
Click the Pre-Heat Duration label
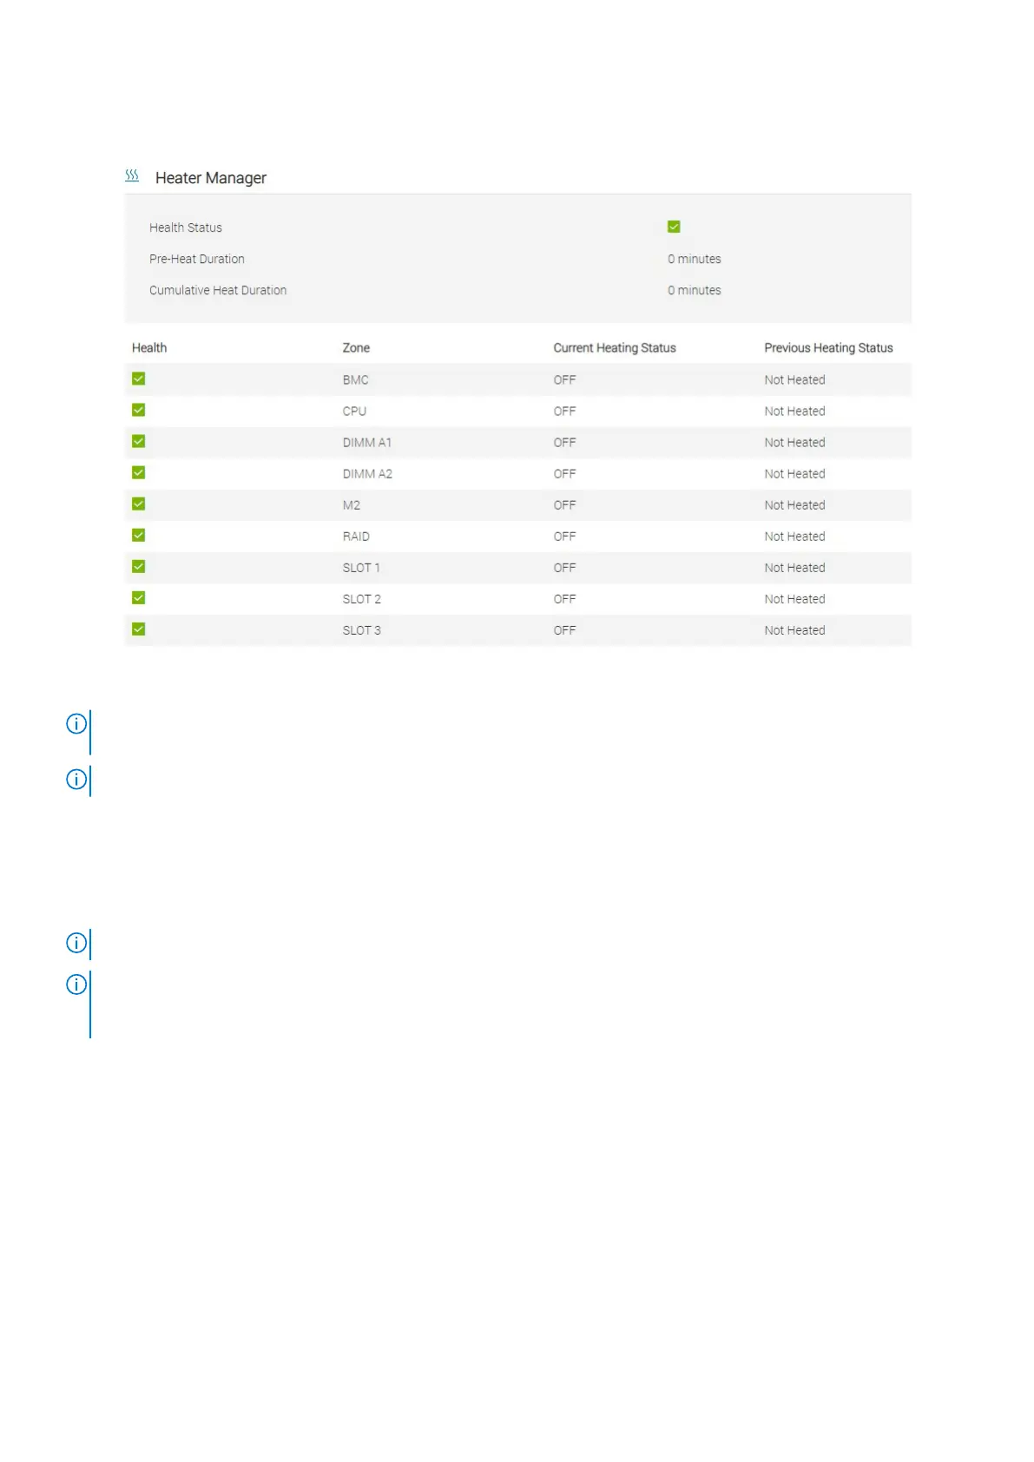pyautogui.click(x=197, y=259)
